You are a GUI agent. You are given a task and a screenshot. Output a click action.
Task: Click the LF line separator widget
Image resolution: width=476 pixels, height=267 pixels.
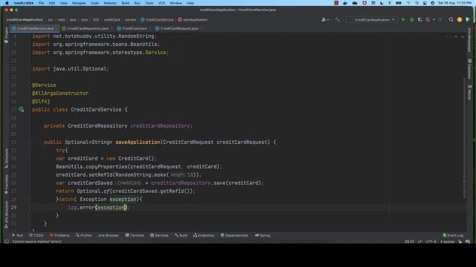[x=419, y=242]
